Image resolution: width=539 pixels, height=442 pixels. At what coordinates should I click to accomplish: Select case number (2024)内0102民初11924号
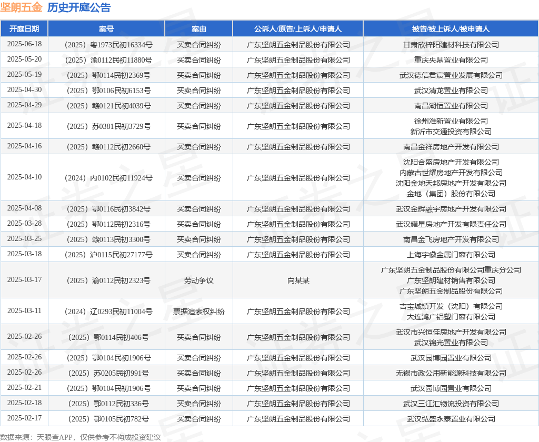click(108, 178)
